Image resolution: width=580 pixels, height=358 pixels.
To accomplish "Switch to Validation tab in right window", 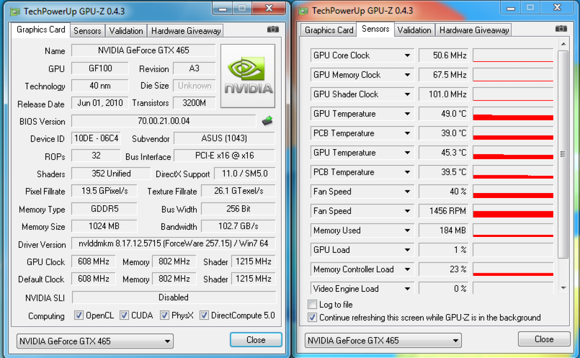I will 414,30.
